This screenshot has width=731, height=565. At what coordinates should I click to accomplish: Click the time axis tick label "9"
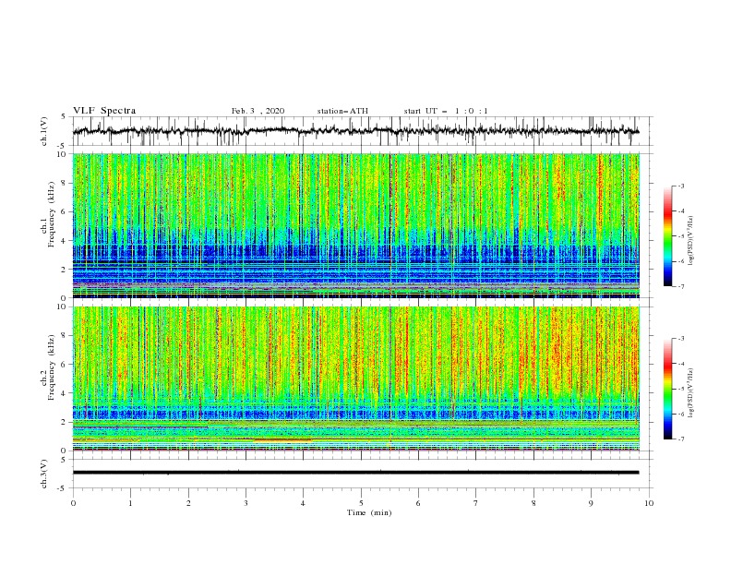click(x=591, y=503)
